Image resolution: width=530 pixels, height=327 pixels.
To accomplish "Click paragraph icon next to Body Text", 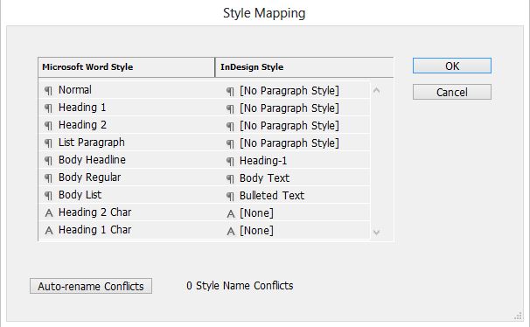I will point(230,179).
